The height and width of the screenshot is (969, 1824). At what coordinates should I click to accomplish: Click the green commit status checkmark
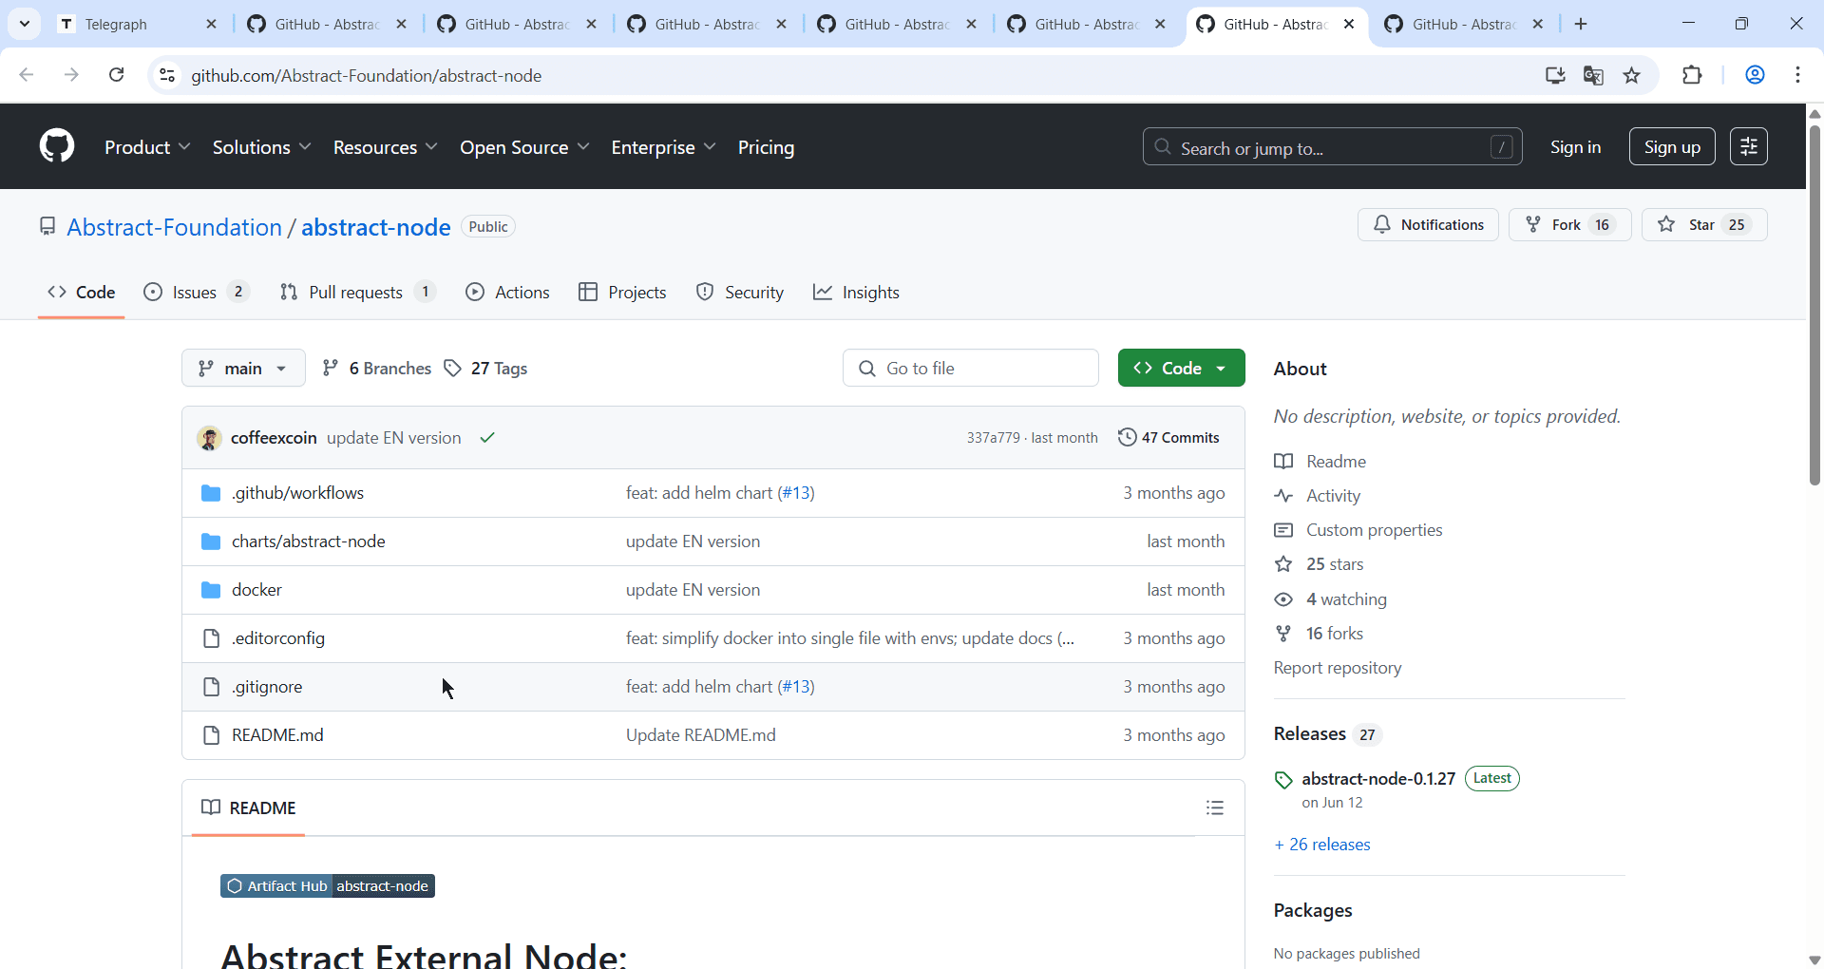click(487, 438)
